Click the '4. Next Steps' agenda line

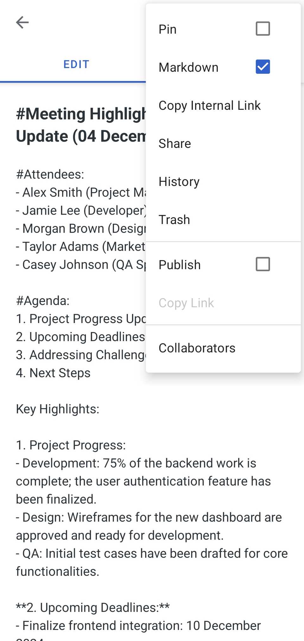pos(53,373)
